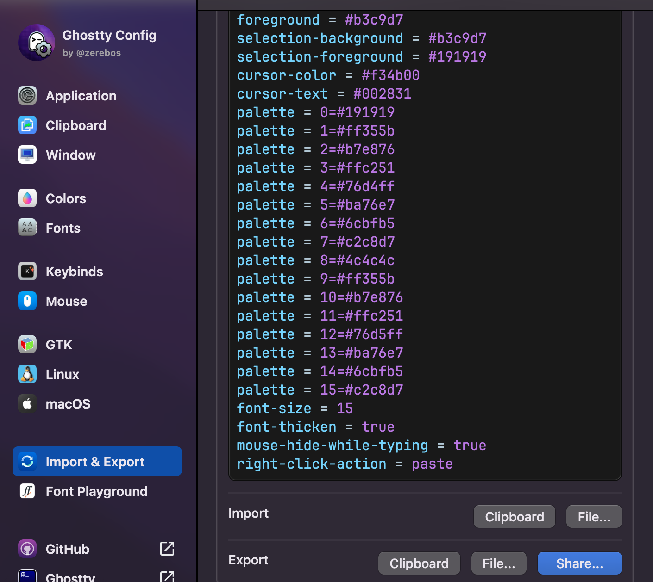Select the Clipboard settings section
The image size is (653, 582).
[76, 125]
